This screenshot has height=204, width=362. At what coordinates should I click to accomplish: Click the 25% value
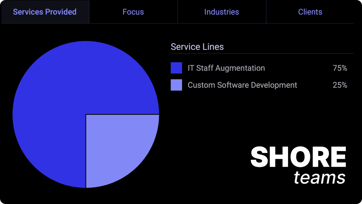coord(340,85)
